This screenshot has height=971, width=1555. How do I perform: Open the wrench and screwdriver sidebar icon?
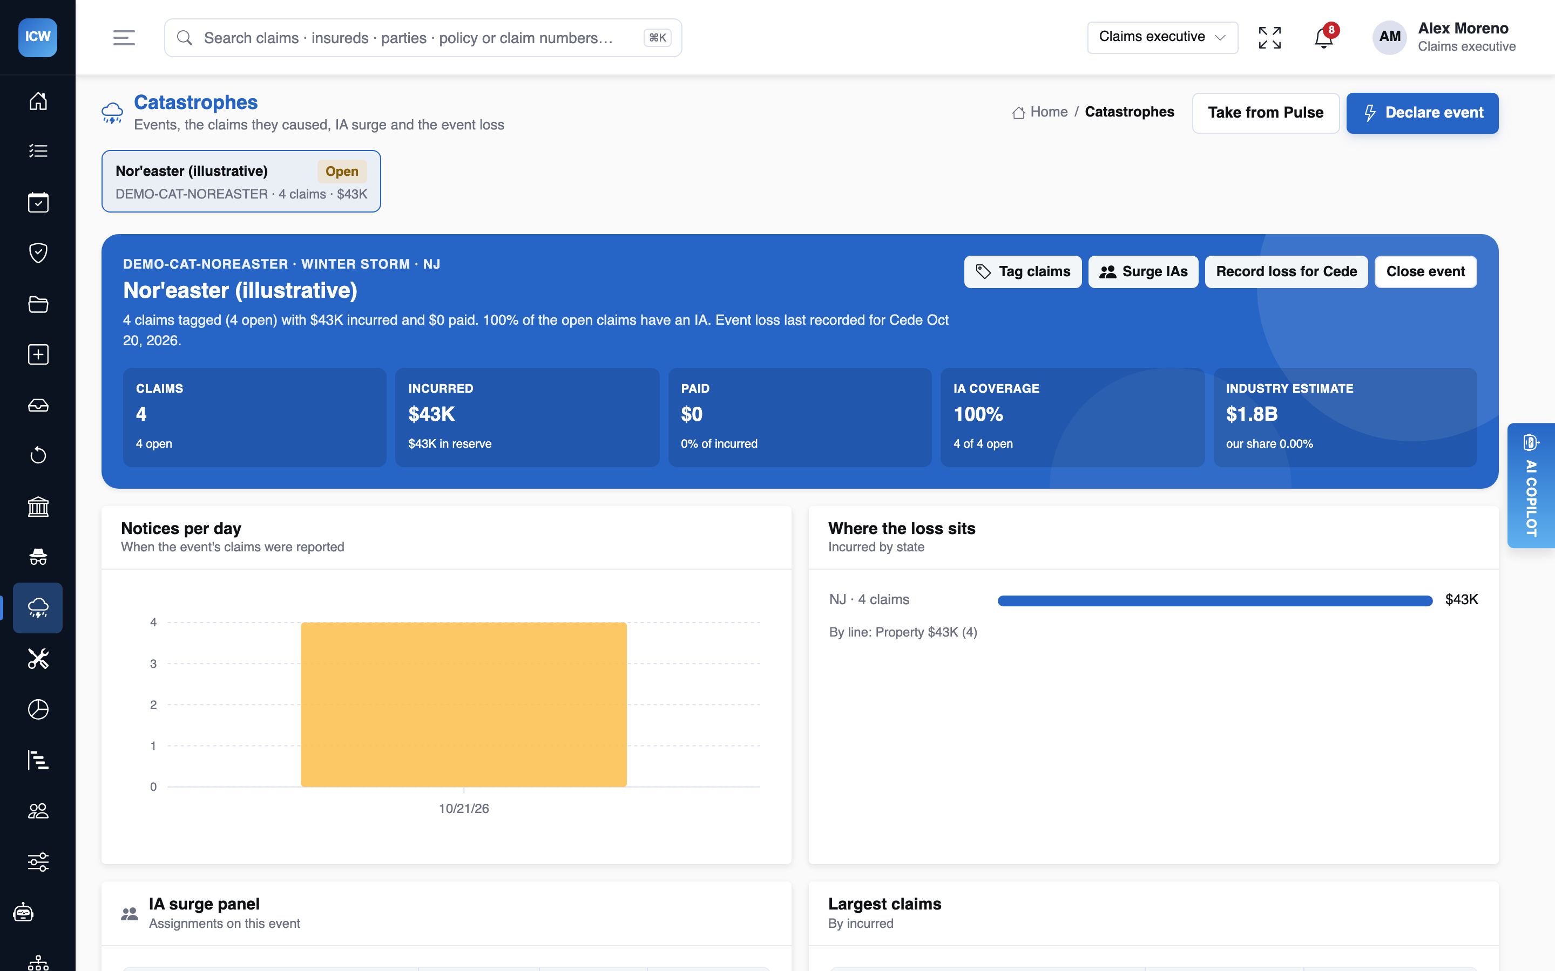[x=38, y=659]
